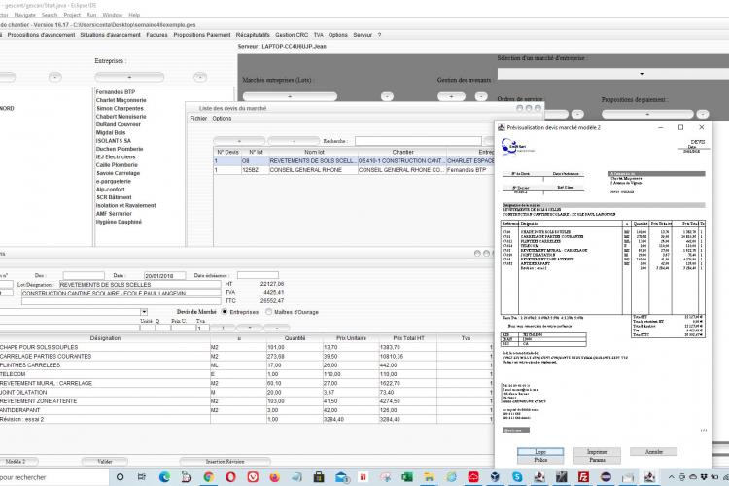Open the Vivaldi browser taskbar icon

point(253,476)
